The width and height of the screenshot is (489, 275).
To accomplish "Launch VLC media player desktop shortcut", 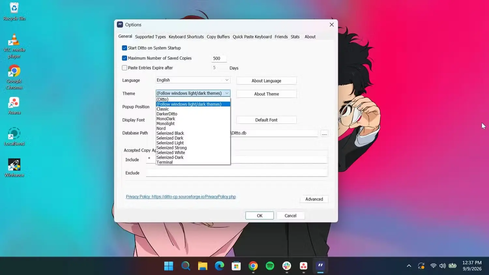I will click(14, 46).
